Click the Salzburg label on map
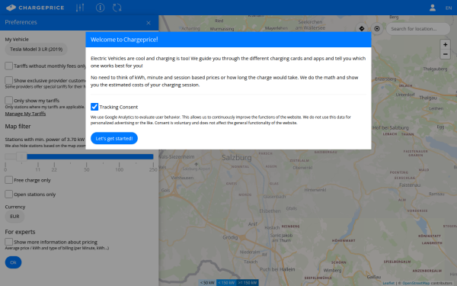 [x=236, y=158]
